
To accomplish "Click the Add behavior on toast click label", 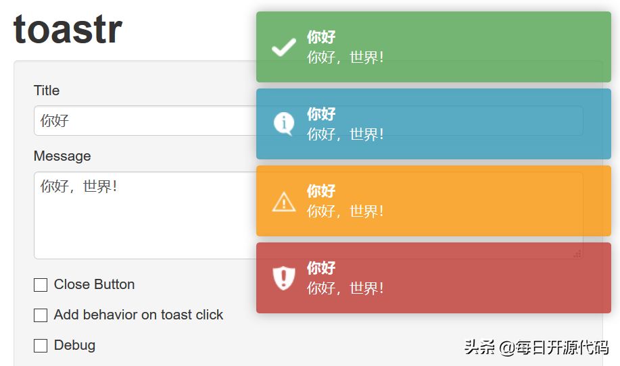I will 139,315.
